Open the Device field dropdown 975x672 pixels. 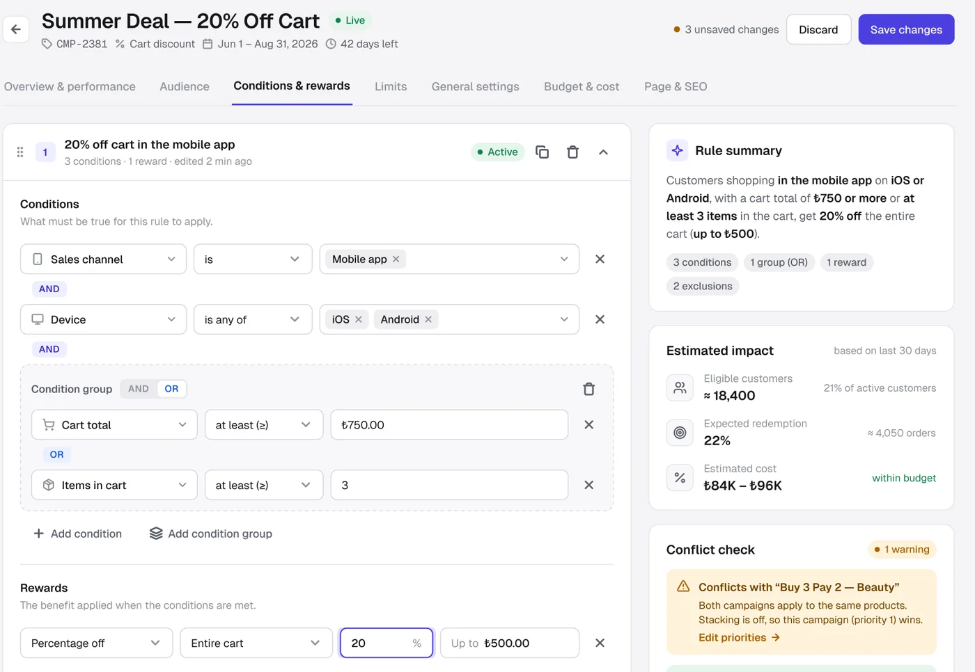(x=103, y=319)
